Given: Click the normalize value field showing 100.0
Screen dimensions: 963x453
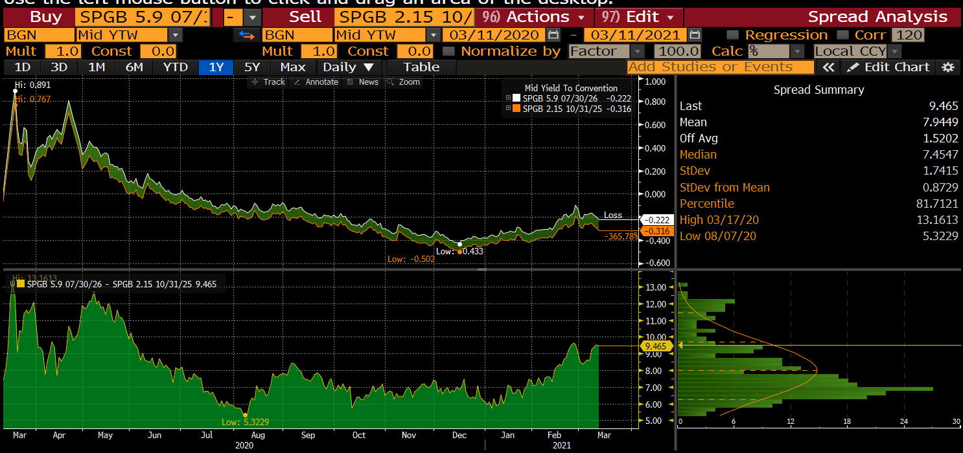Looking at the screenshot, I should [x=678, y=51].
